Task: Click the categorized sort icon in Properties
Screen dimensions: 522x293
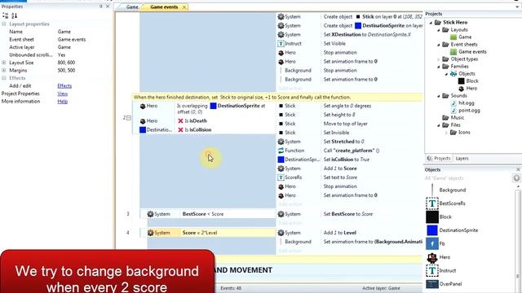Action: (x=6, y=15)
